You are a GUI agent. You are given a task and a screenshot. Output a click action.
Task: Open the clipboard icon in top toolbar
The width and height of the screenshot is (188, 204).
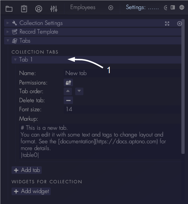[x=24, y=9]
